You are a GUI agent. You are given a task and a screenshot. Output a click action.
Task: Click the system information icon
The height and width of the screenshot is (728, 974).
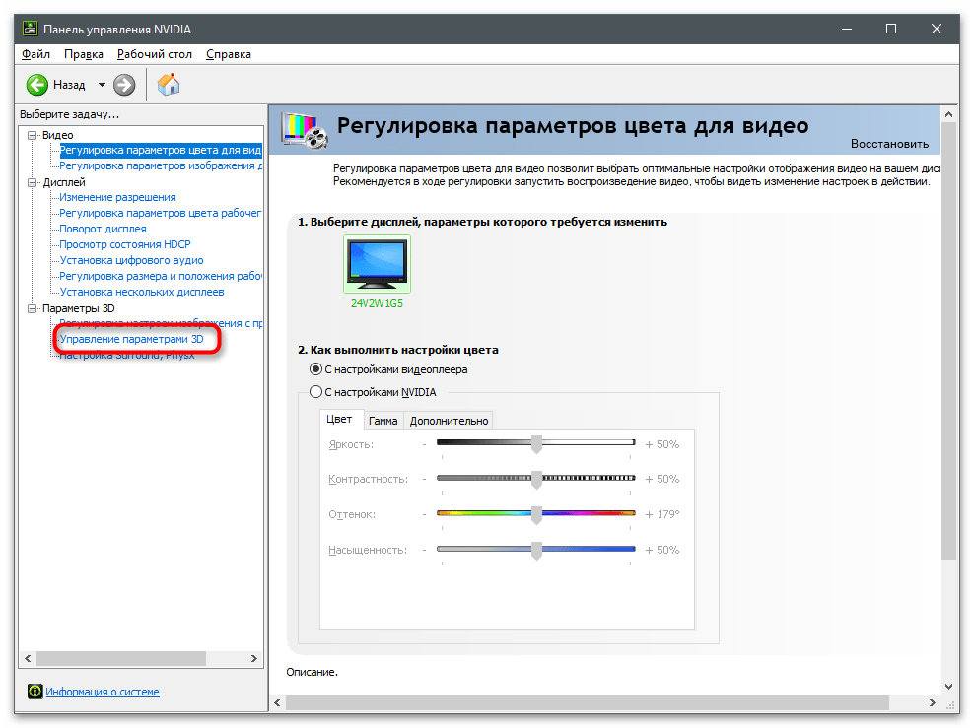(x=35, y=691)
